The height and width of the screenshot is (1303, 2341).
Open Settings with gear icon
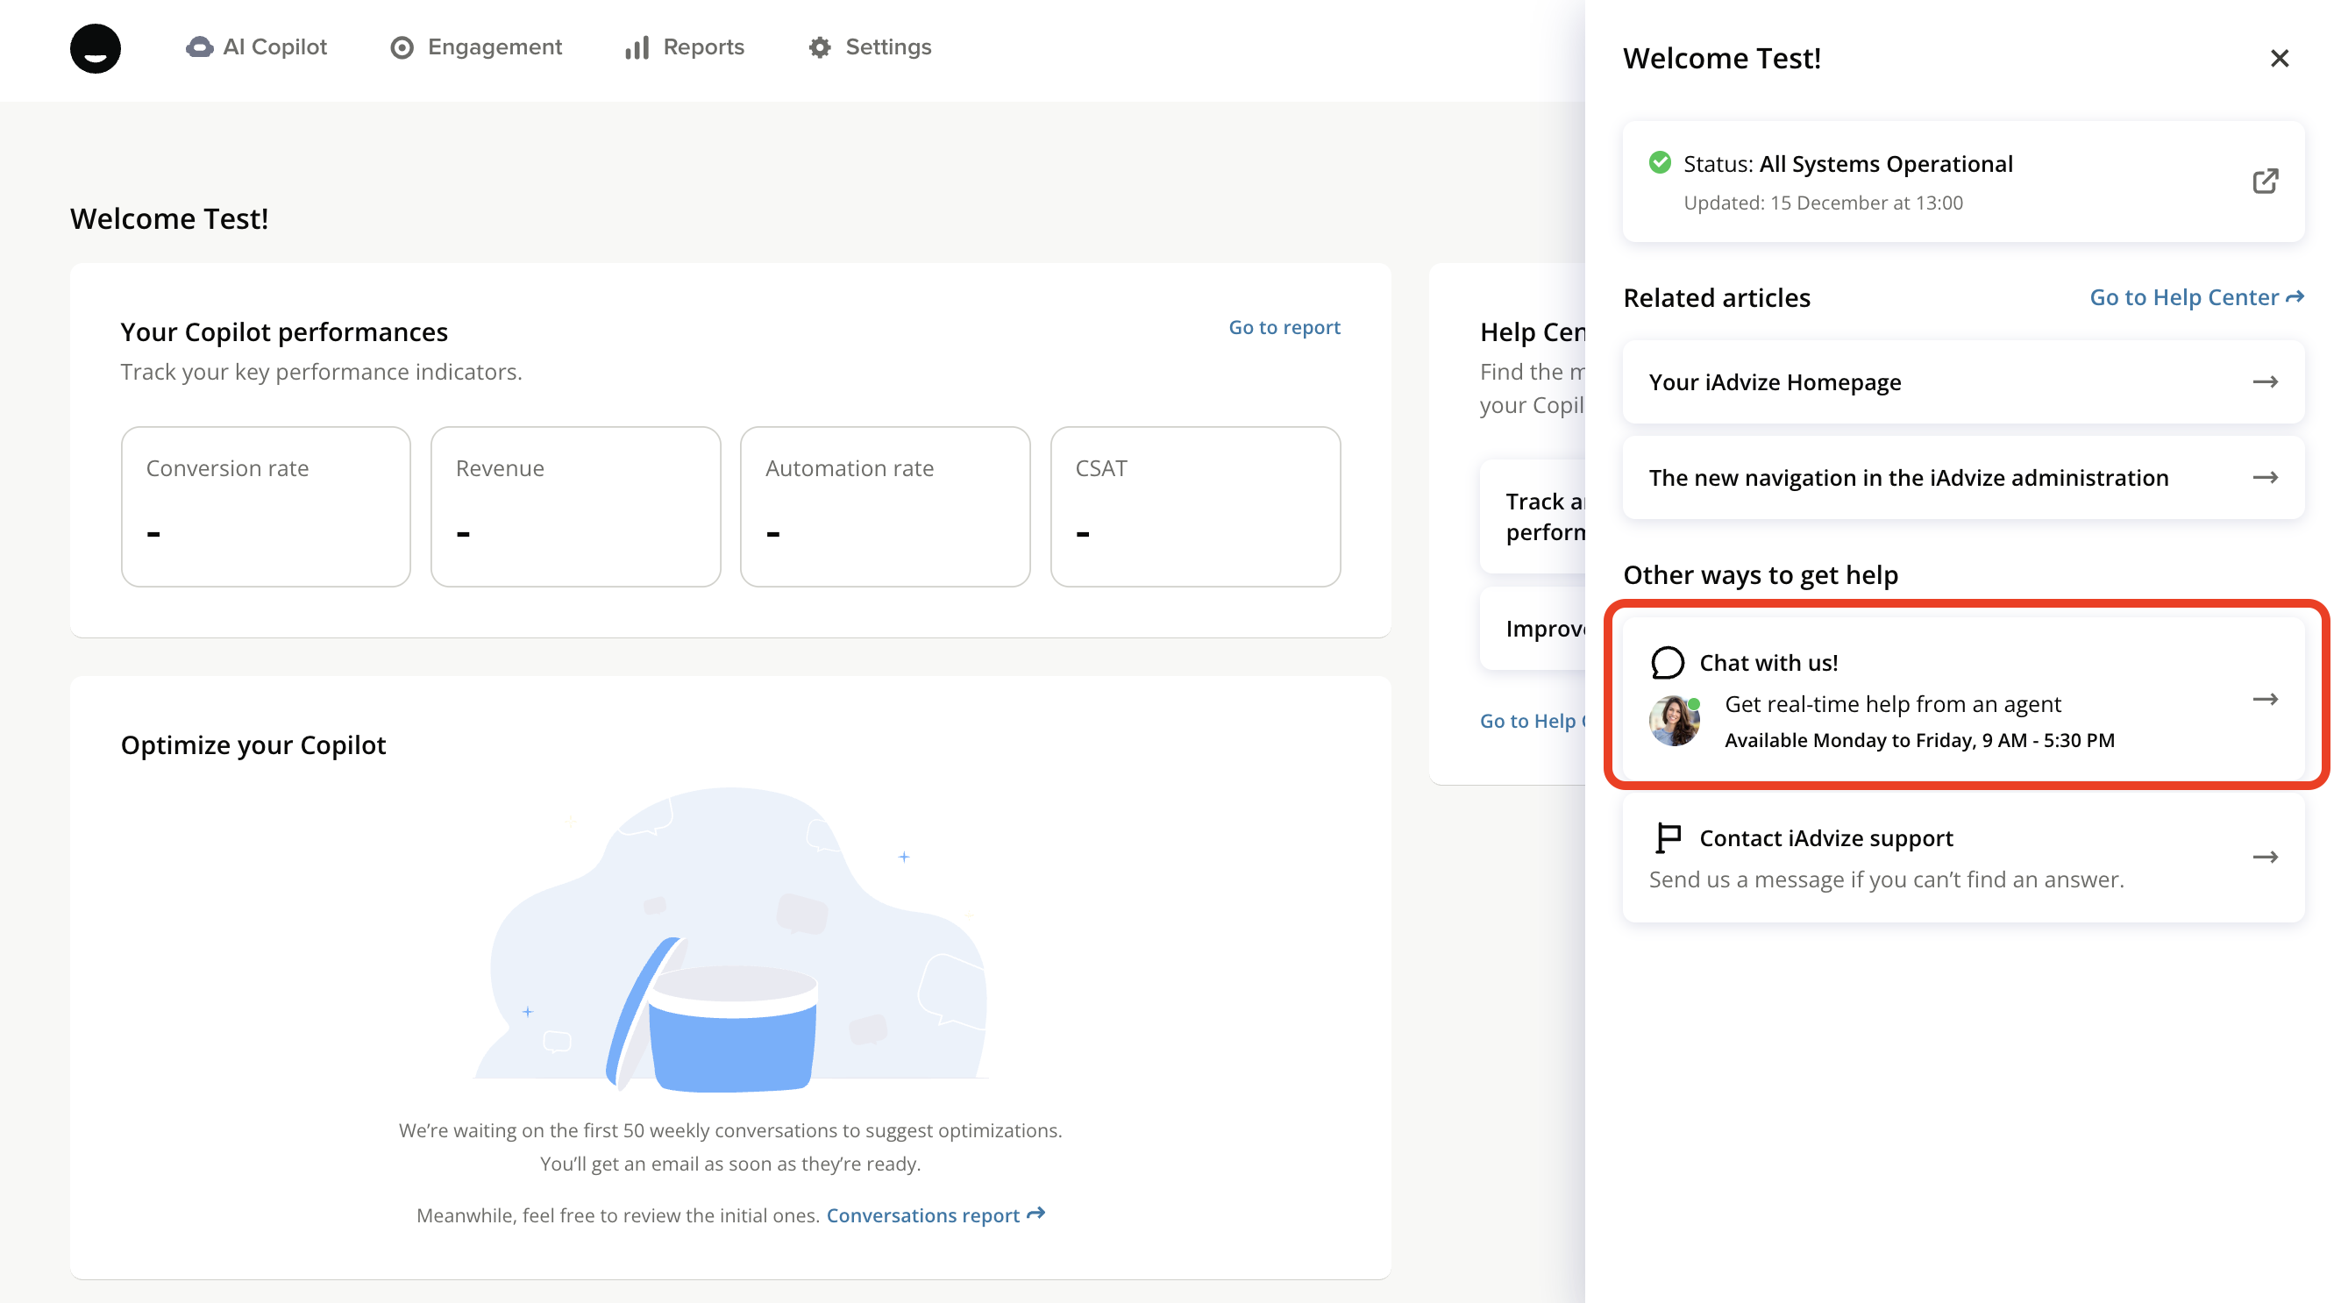870,47
